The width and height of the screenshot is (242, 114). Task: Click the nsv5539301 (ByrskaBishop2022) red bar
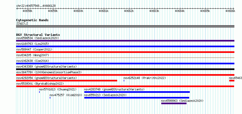coord(125,86)
